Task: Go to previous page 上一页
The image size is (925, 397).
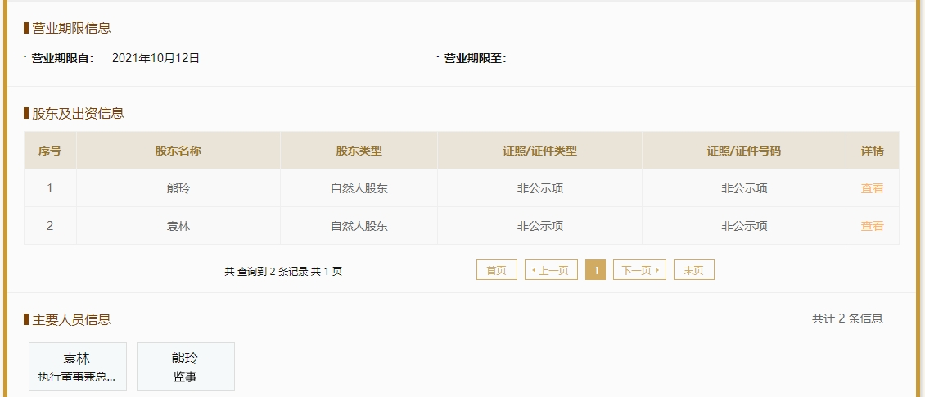Action: [551, 269]
